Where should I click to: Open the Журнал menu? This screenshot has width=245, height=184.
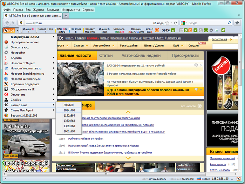tap(39, 10)
